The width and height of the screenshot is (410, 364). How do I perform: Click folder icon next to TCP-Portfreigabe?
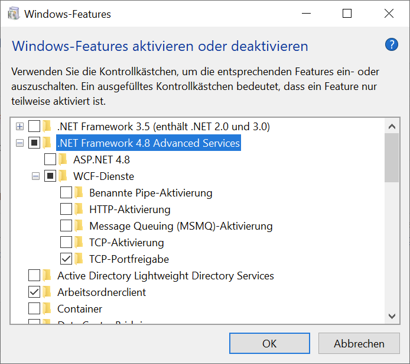(79, 259)
